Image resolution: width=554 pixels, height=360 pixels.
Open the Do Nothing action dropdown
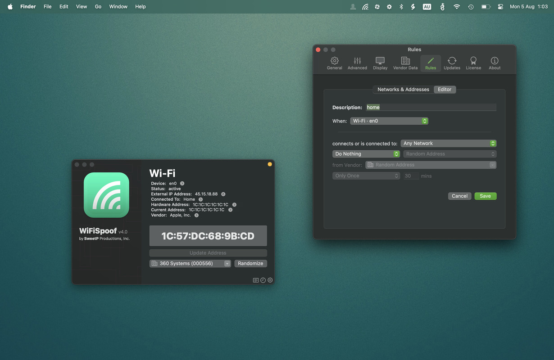pyautogui.click(x=366, y=154)
